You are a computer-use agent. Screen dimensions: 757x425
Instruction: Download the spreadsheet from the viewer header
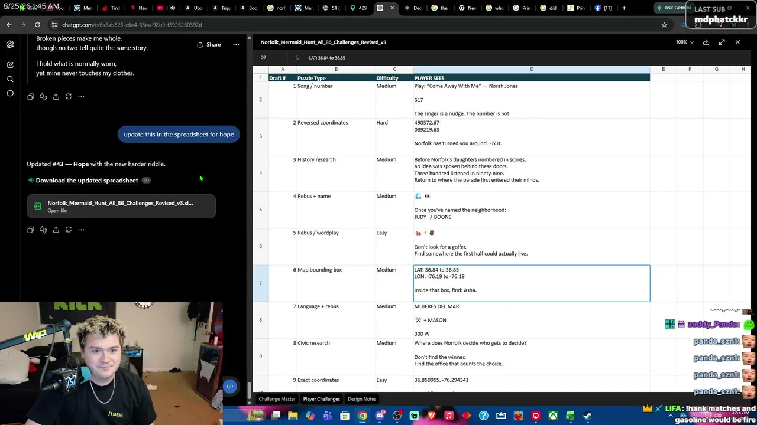point(706,42)
